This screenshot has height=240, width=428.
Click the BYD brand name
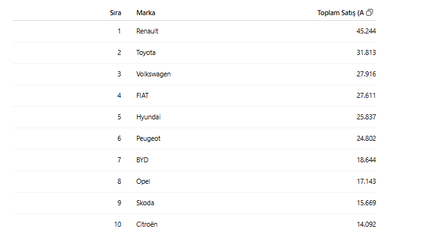tap(142, 160)
